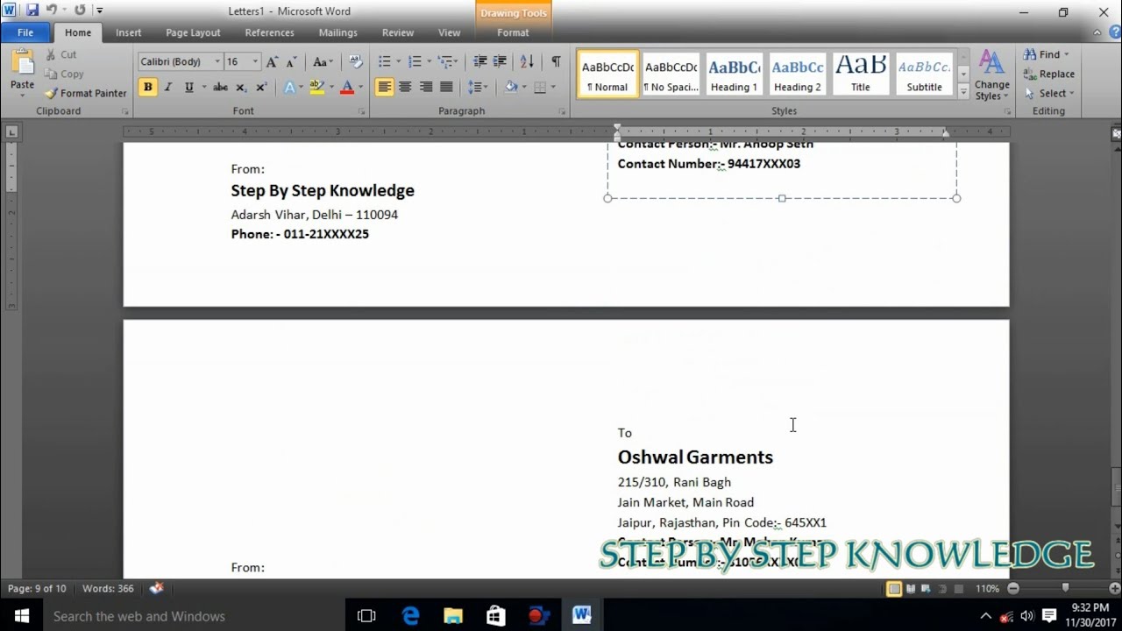The height and width of the screenshot is (631, 1122).
Task: Apply the Heading 1 style
Action: (734, 74)
